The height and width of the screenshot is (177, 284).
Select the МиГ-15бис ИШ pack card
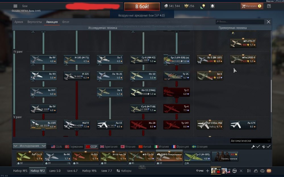click(210, 125)
